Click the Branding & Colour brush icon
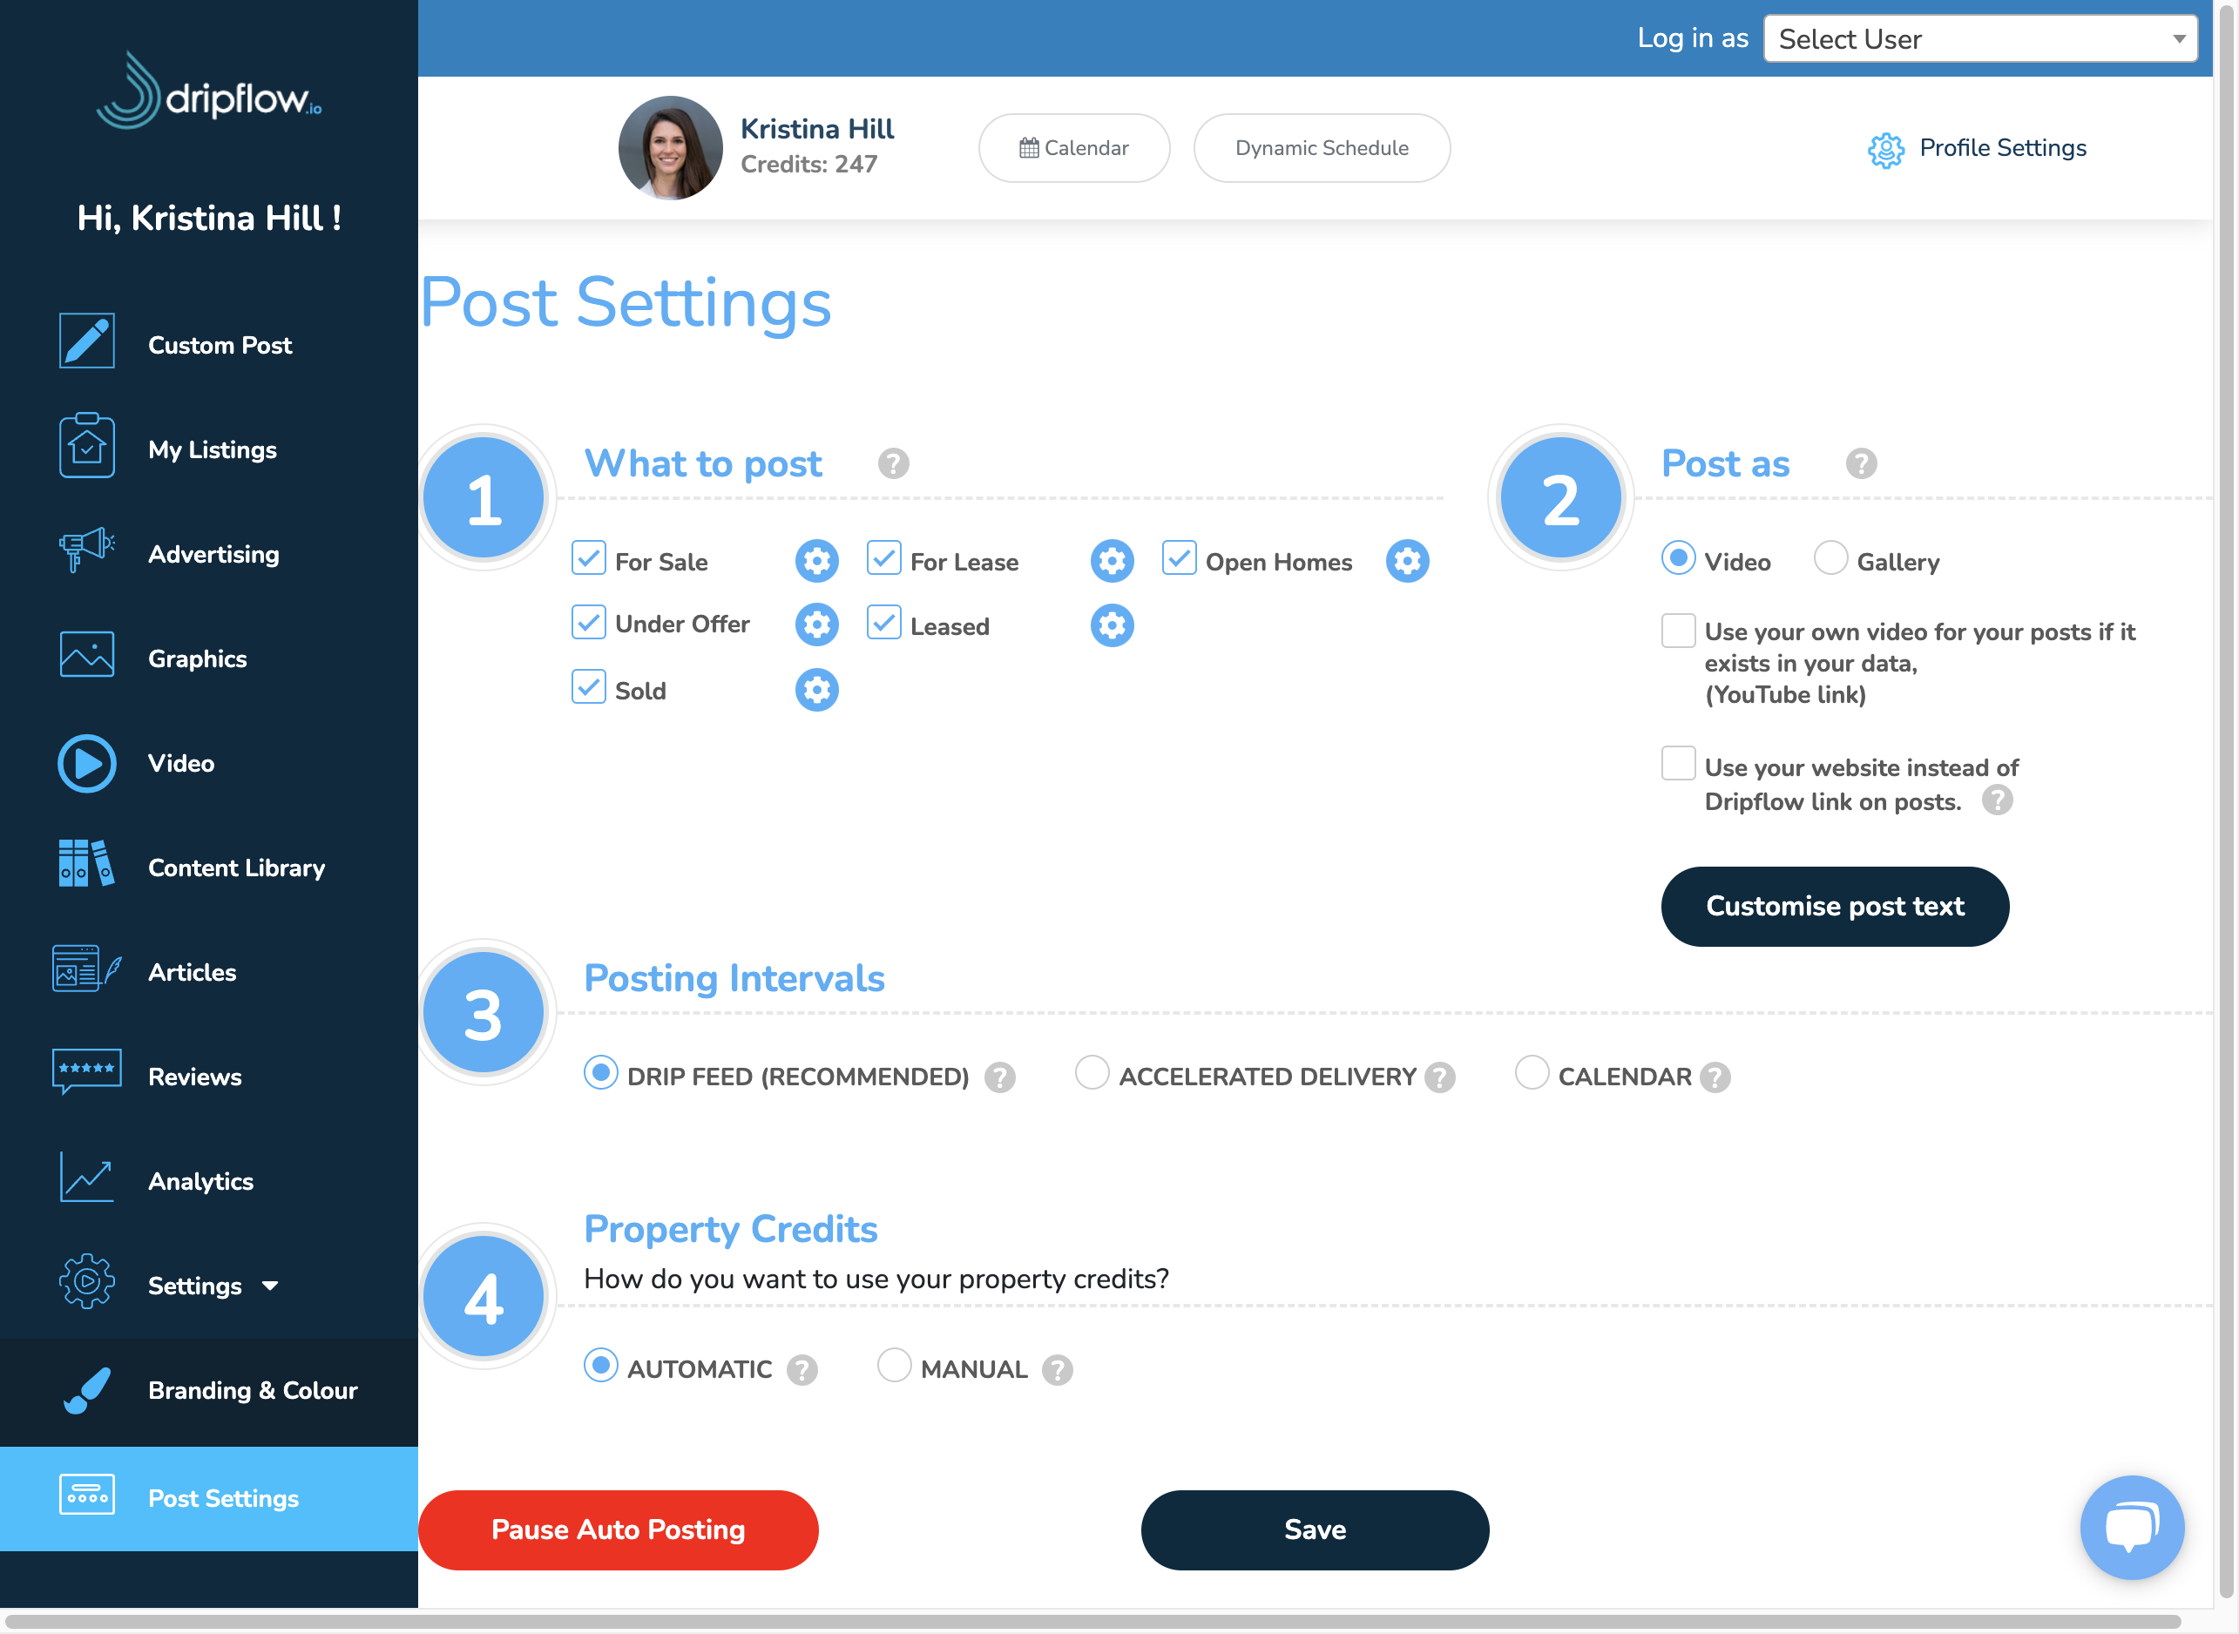Image resolution: width=2239 pixels, height=1634 pixels. click(x=87, y=1391)
